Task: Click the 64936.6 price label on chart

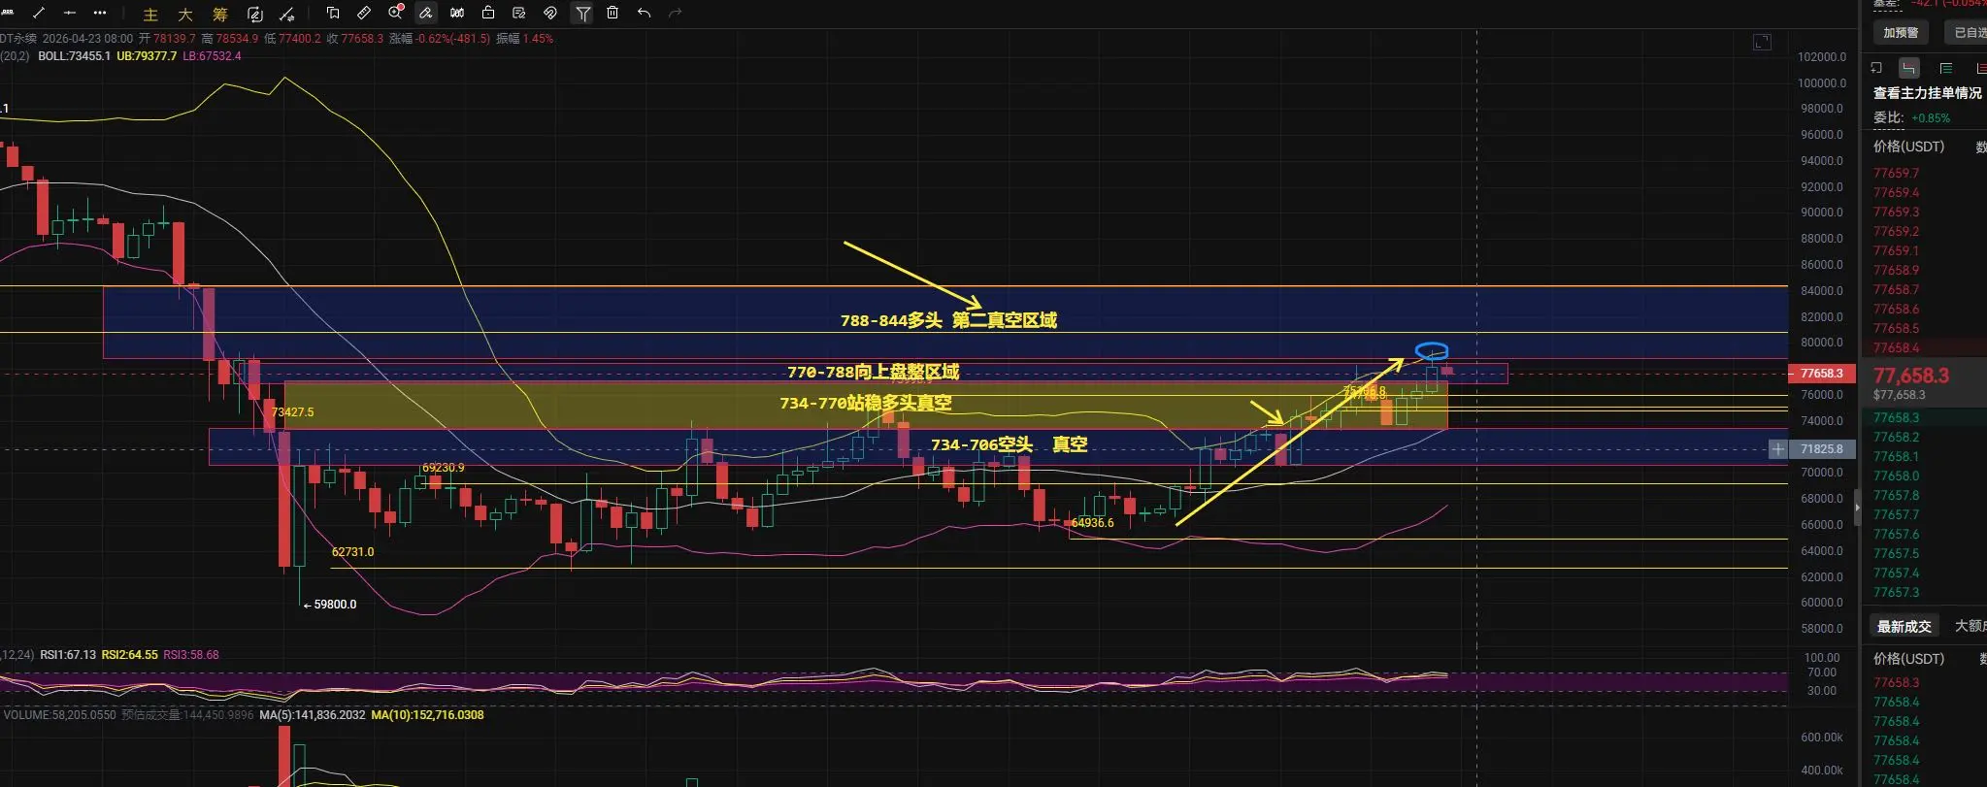Action: click(1092, 523)
